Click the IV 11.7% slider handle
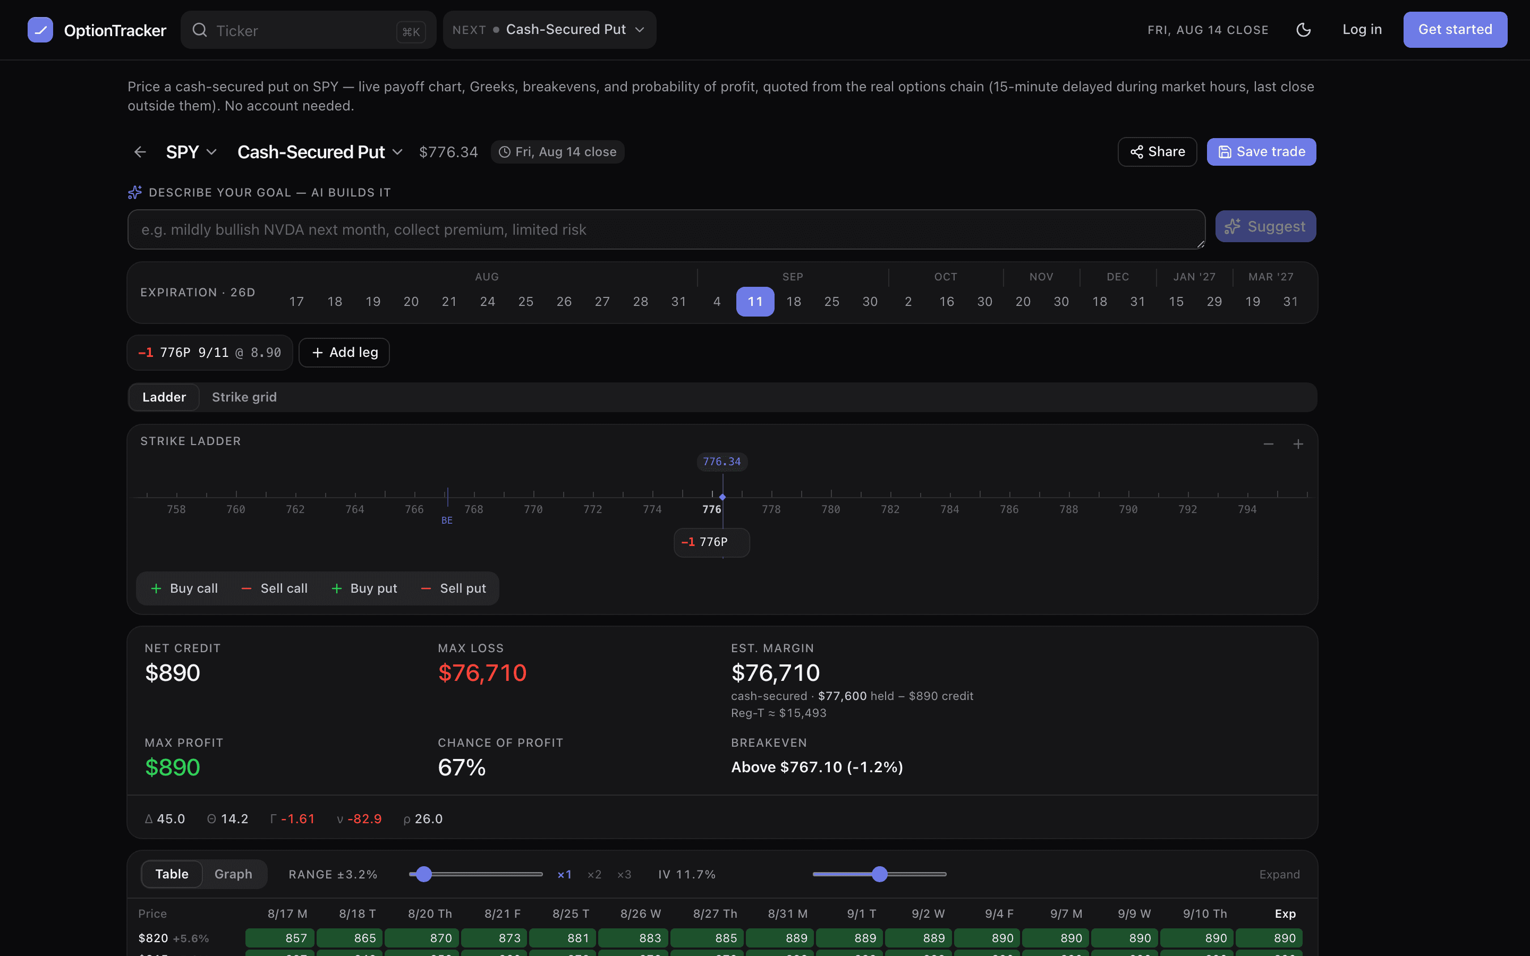The image size is (1530, 956). [x=879, y=874]
